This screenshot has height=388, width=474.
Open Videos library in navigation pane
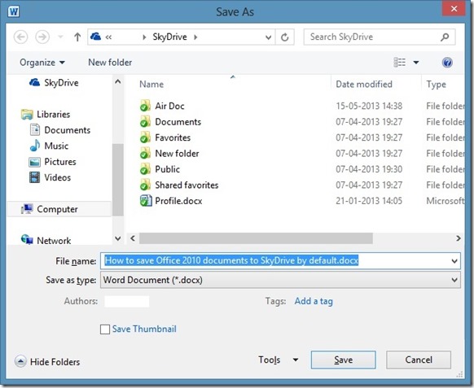[50, 177]
